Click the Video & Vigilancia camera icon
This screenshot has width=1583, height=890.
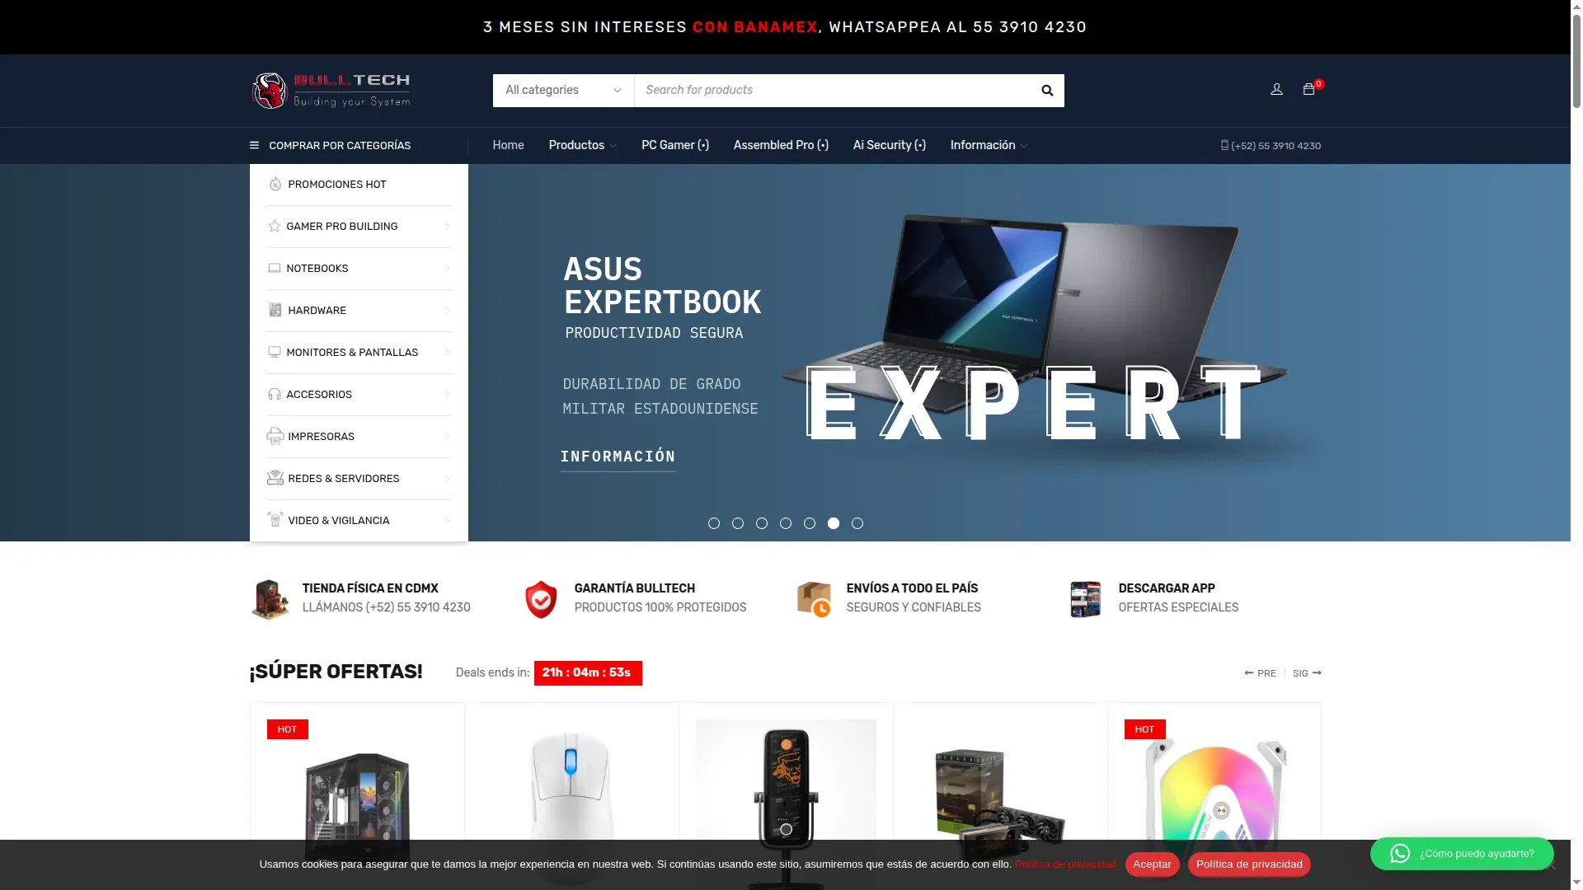pos(275,520)
